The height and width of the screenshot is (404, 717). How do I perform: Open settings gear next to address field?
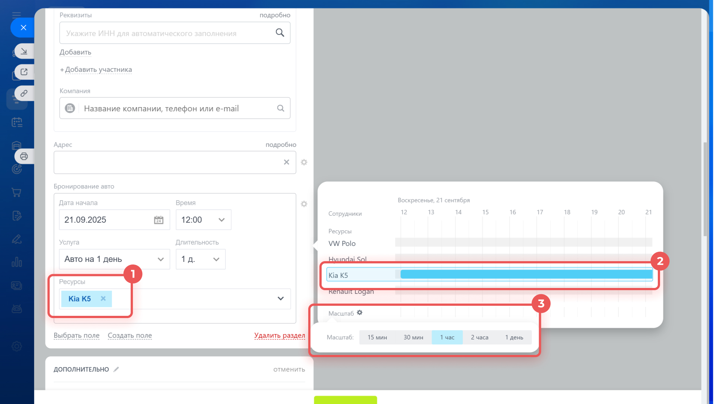304,162
